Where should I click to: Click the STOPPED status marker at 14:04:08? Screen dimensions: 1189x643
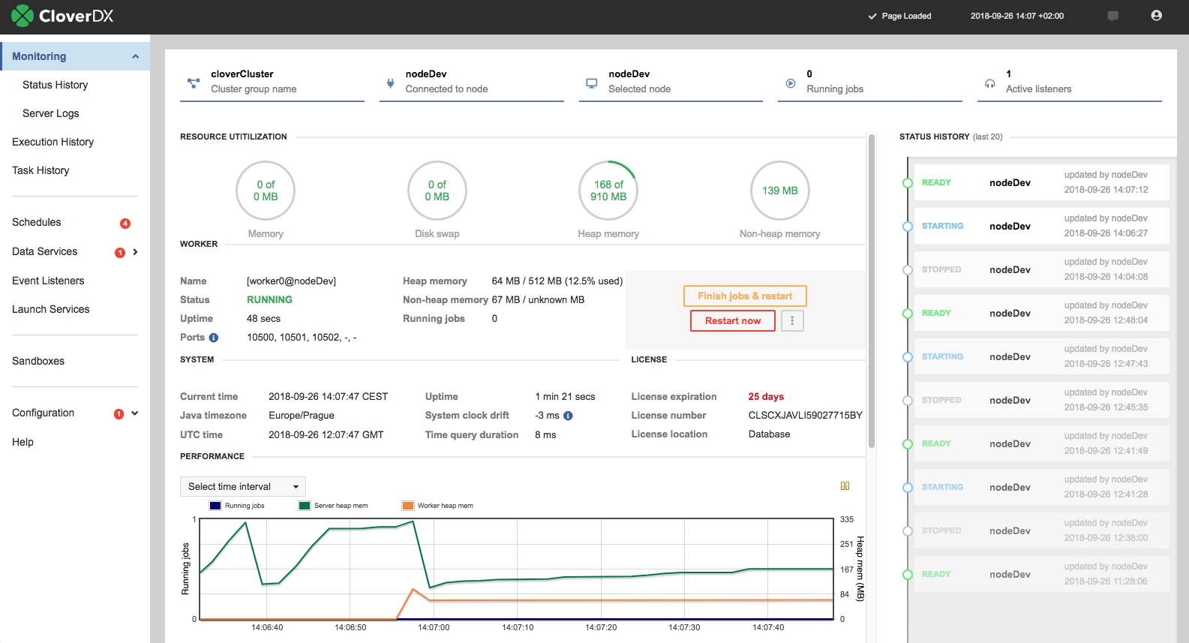click(908, 270)
